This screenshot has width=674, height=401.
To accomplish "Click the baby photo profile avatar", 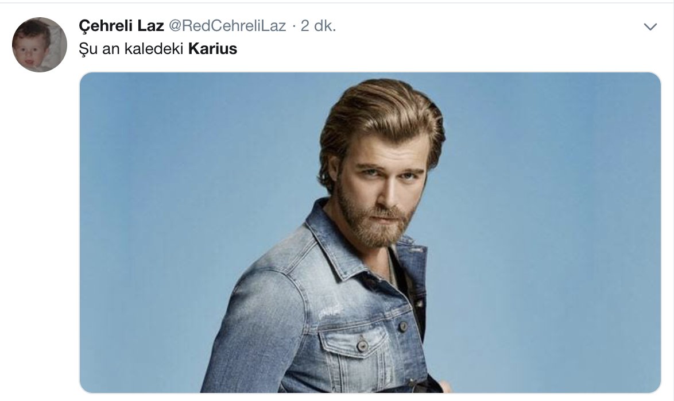I will click(x=40, y=45).
